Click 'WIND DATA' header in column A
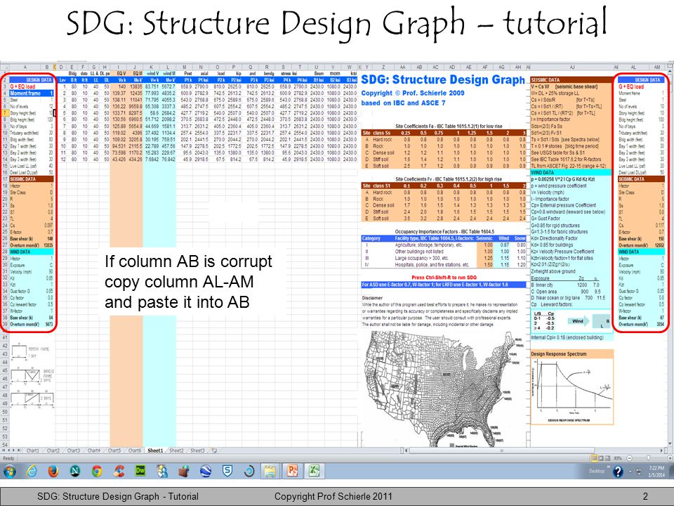The width and height of the screenshot is (674, 506). [x=31, y=252]
